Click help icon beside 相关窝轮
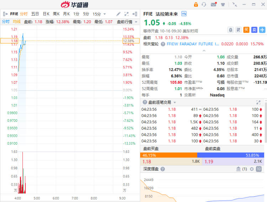 (x=163, y=44)
